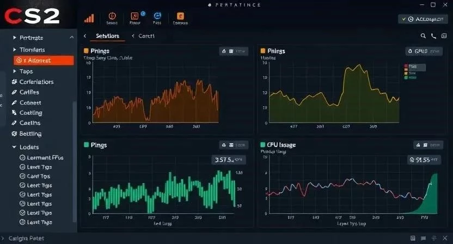Expand the Tionlens tree item

[14, 50]
